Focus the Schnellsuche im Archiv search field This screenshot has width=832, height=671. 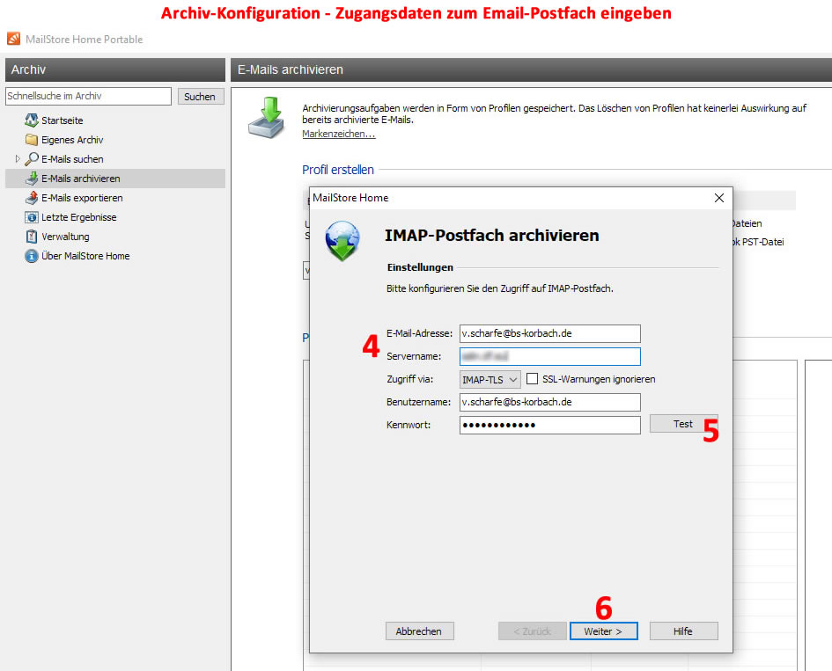pyautogui.click(x=88, y=96)
